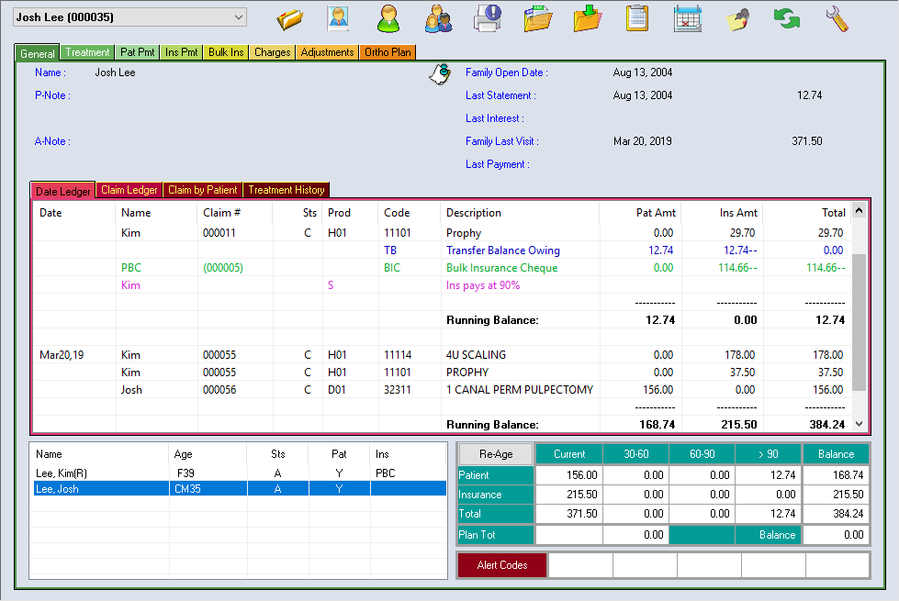Click the ledger scrollbar down arrow
This screenshot has width=899, height=601.
tap(860, 424)
